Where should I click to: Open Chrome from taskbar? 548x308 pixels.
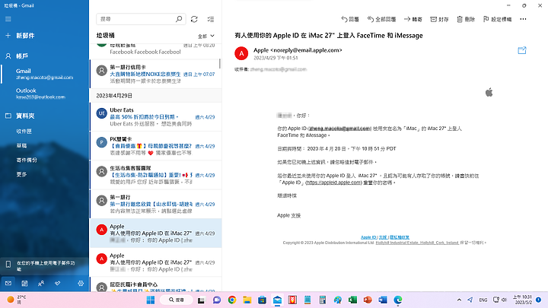pos(231,300)
